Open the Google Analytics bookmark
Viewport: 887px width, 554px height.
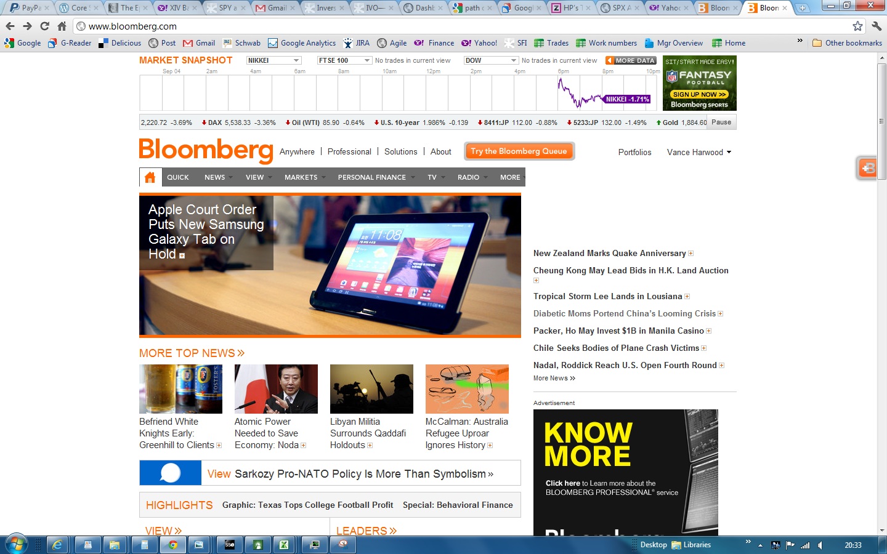302,43
